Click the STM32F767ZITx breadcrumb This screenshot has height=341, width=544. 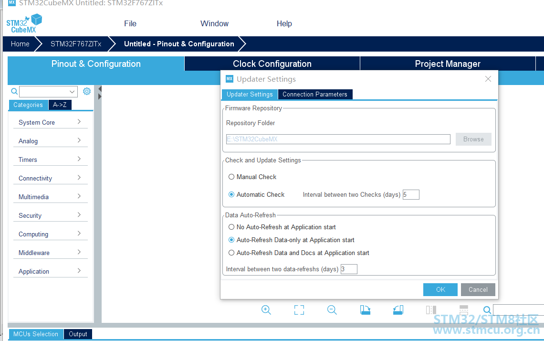(76, 44)
